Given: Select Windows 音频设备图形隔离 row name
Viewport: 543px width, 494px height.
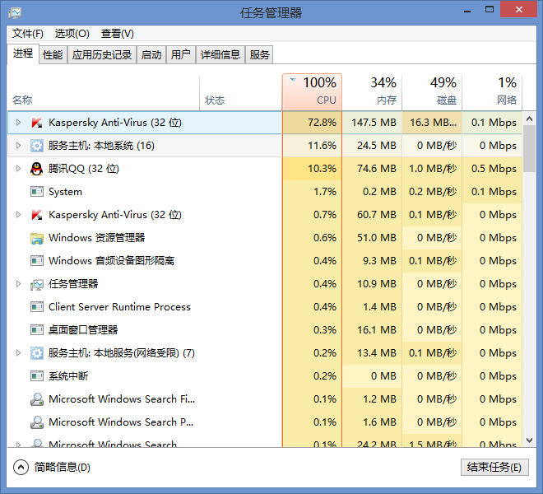Looking at the screenshot, I should click(111, 261).
